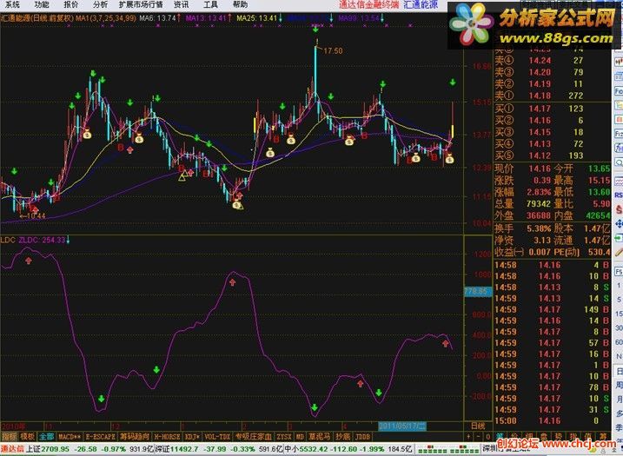
Task: Select the H-HORSE indicator tab
Action: pos(168,437)
